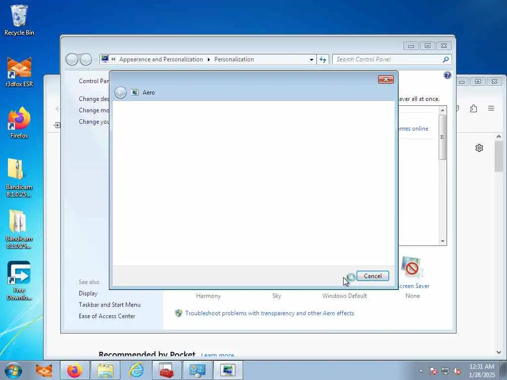This screenshot has width=507, height=380.
Task: Open the Action Center flag icon
Action: click(x=433, y=371)
